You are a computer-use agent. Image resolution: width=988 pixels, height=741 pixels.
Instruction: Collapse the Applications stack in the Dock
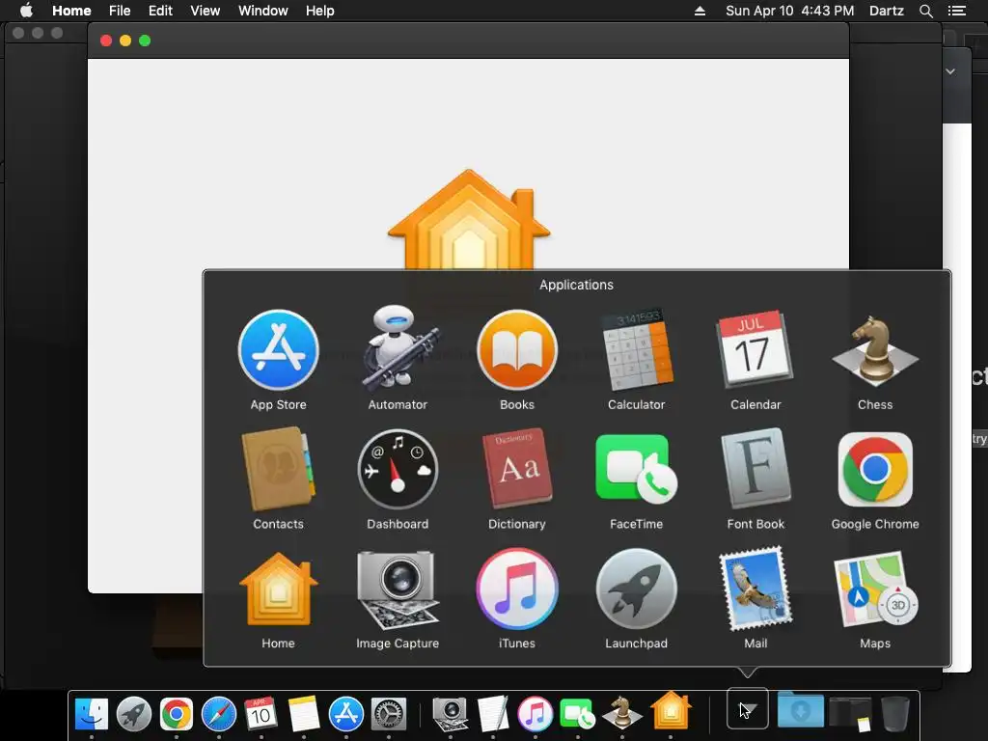tap(748, 709)
